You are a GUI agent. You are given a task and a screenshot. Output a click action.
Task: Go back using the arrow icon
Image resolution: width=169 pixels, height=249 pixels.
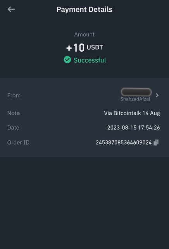11,9
